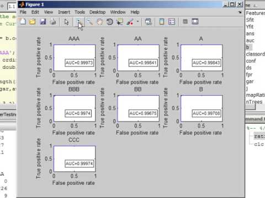
Task: Click the AUC=0.99675 annotation box
Action: click(143, 113)
